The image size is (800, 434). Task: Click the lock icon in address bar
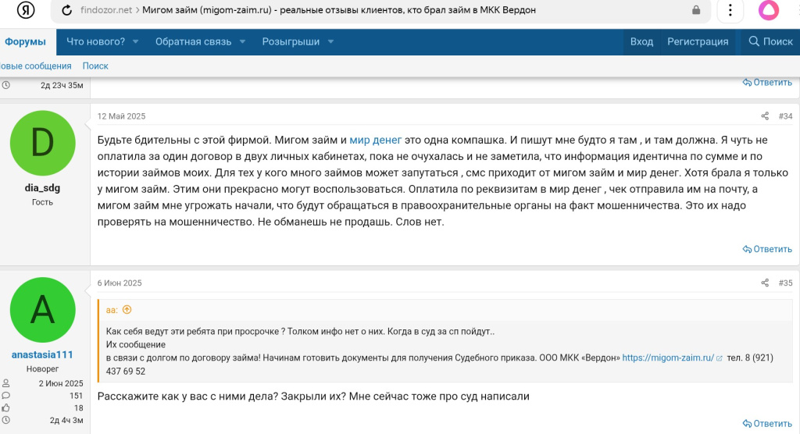[x=696, y=10]
